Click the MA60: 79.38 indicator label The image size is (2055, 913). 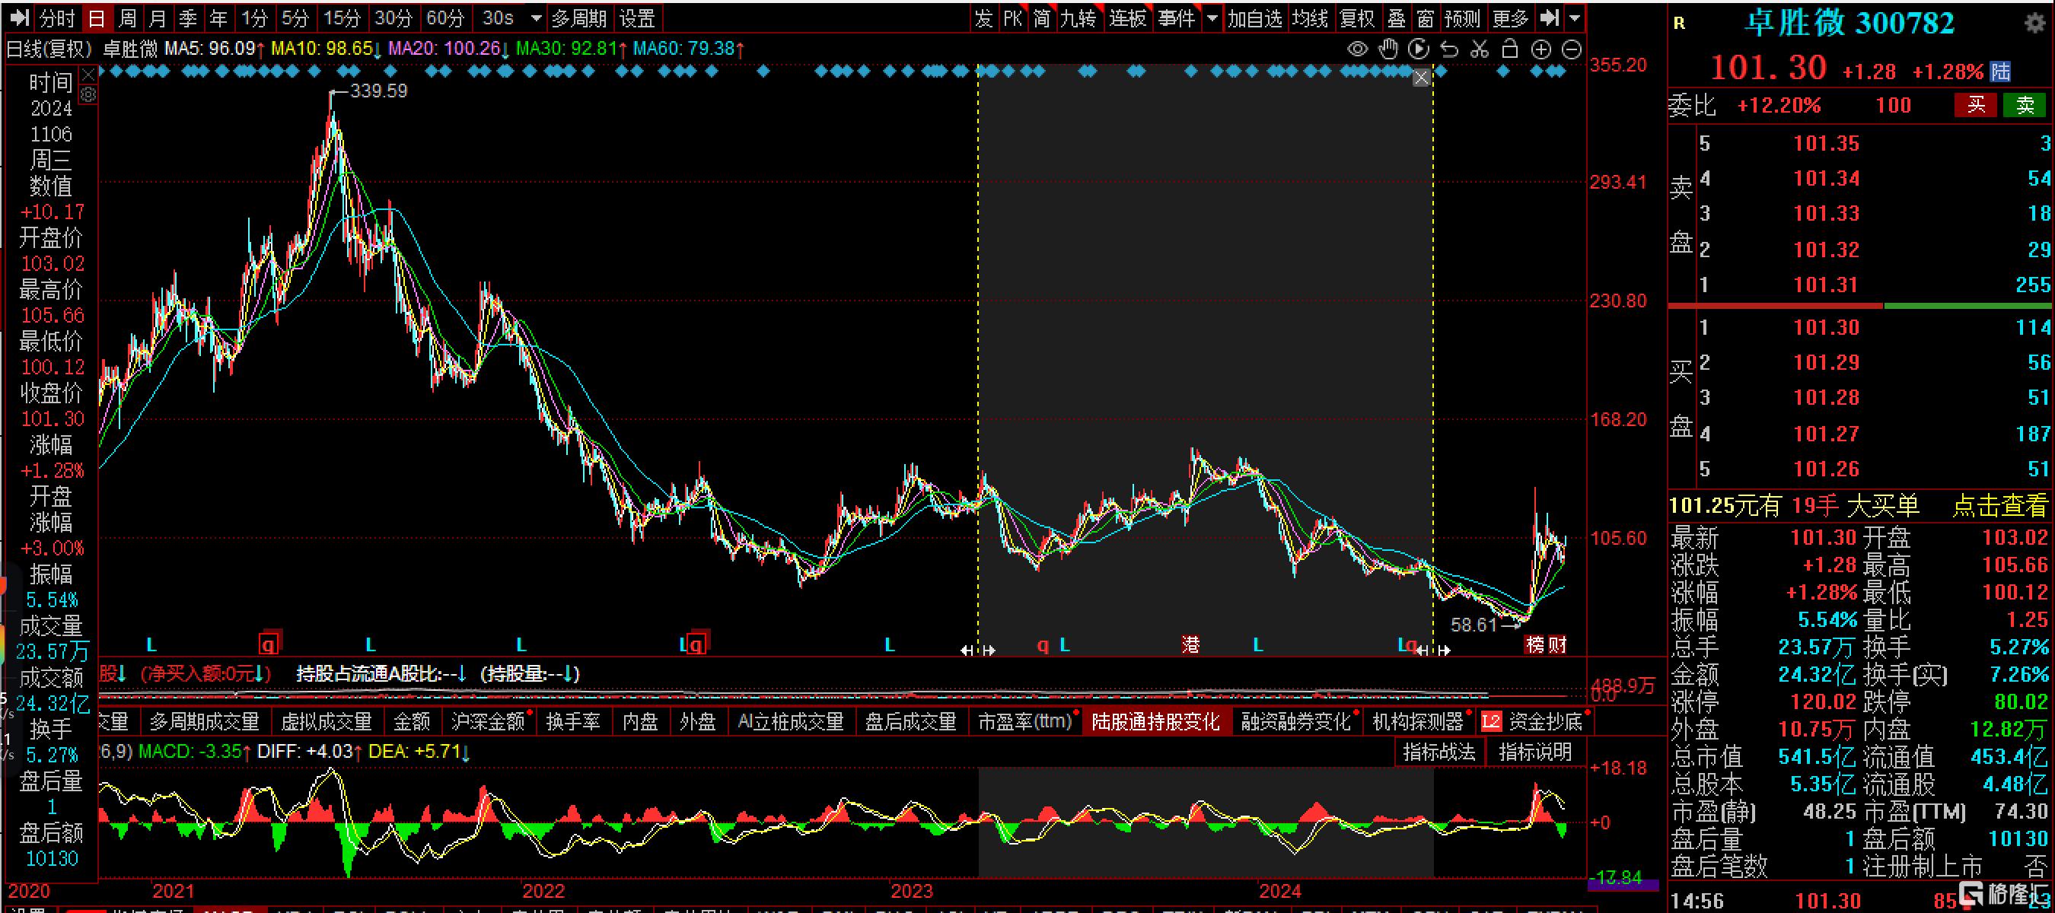click(x=689, y=49)
